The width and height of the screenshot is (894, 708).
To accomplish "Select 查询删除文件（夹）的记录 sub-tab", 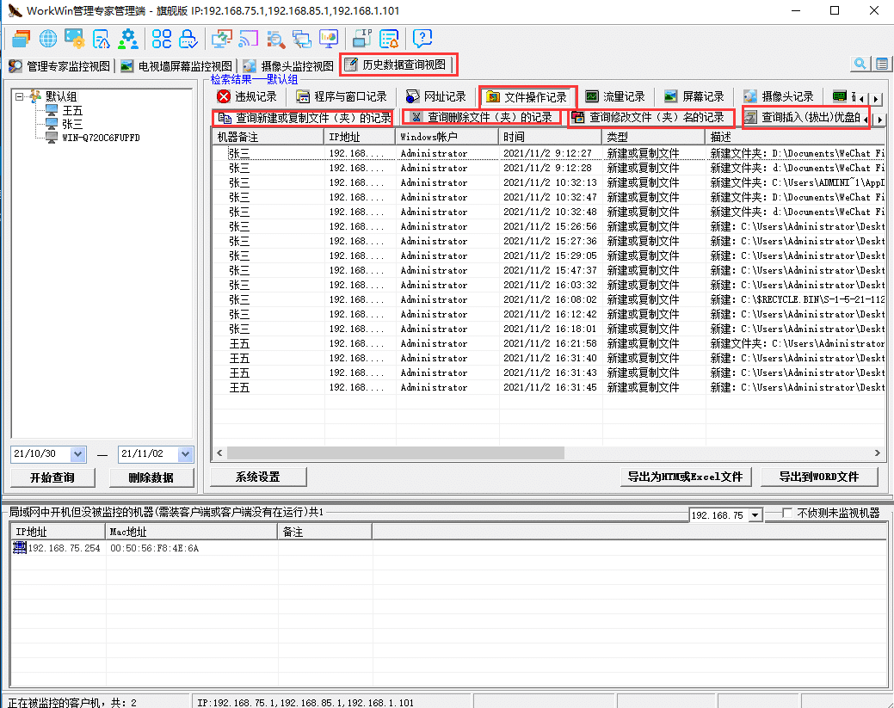I will [x=482, y=118].
